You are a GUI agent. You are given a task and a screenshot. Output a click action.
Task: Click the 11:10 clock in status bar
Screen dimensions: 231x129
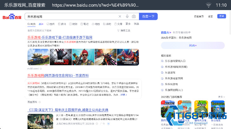point(221,5)
